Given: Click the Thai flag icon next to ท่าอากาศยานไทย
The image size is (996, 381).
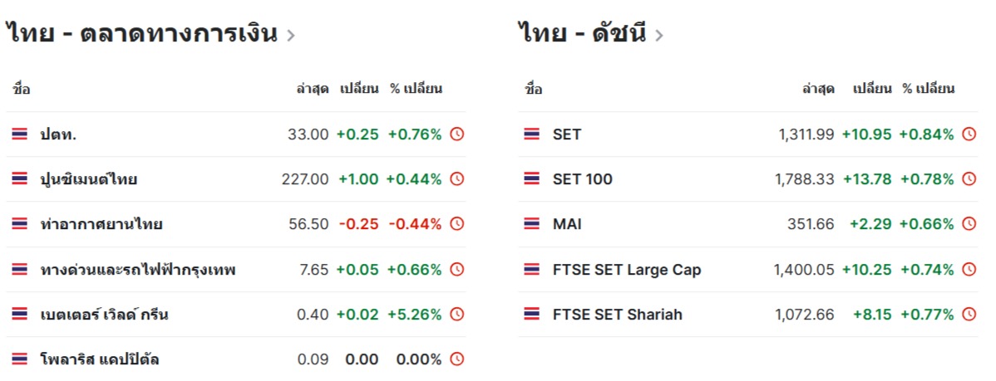Looking at the screenshot, I should (x=20, y=224).
